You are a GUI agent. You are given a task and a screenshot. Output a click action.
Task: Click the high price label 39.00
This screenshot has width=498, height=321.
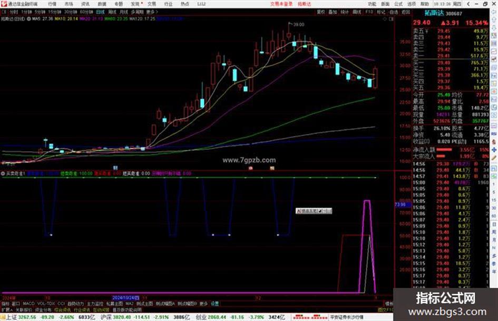299,24
